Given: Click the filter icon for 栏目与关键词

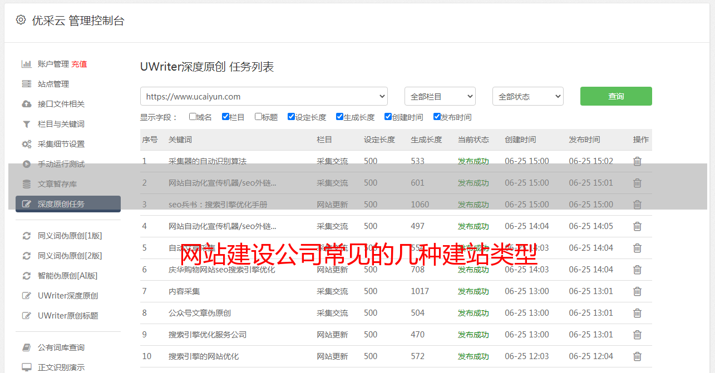Looking at the screenshot, I should 26,124.
